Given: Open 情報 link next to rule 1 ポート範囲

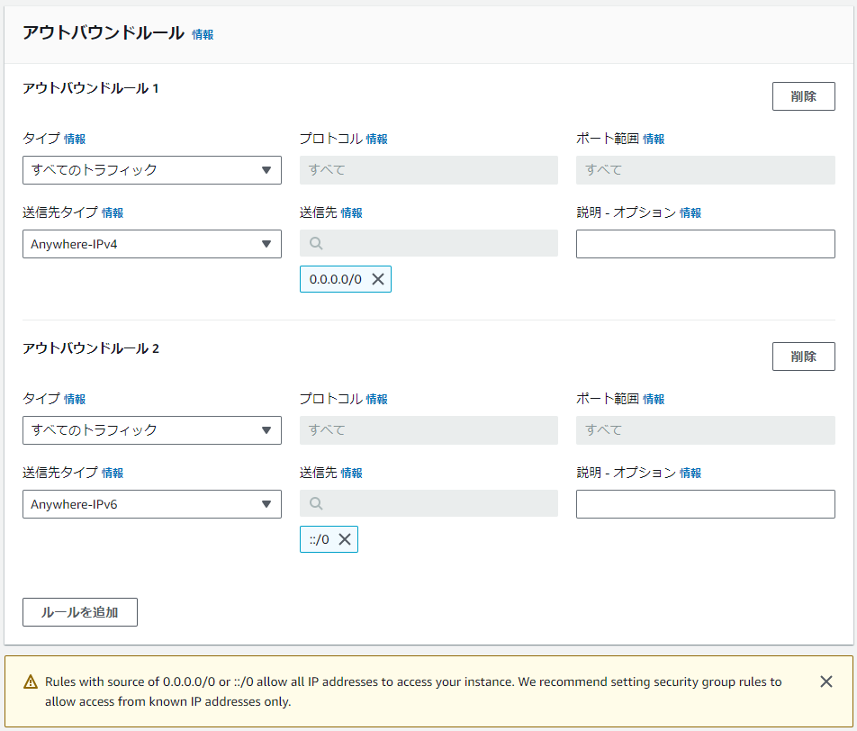Looking at the screenshot, I should (x=654, y=140).
